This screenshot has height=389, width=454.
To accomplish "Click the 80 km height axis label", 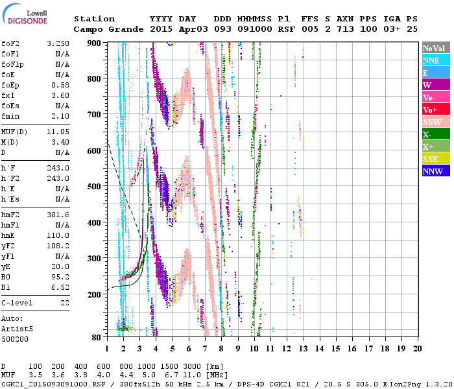I will (97, 337).
